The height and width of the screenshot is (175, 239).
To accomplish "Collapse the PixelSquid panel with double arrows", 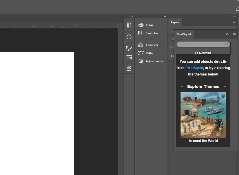I will pyautogui.click(x=227, y=34).
